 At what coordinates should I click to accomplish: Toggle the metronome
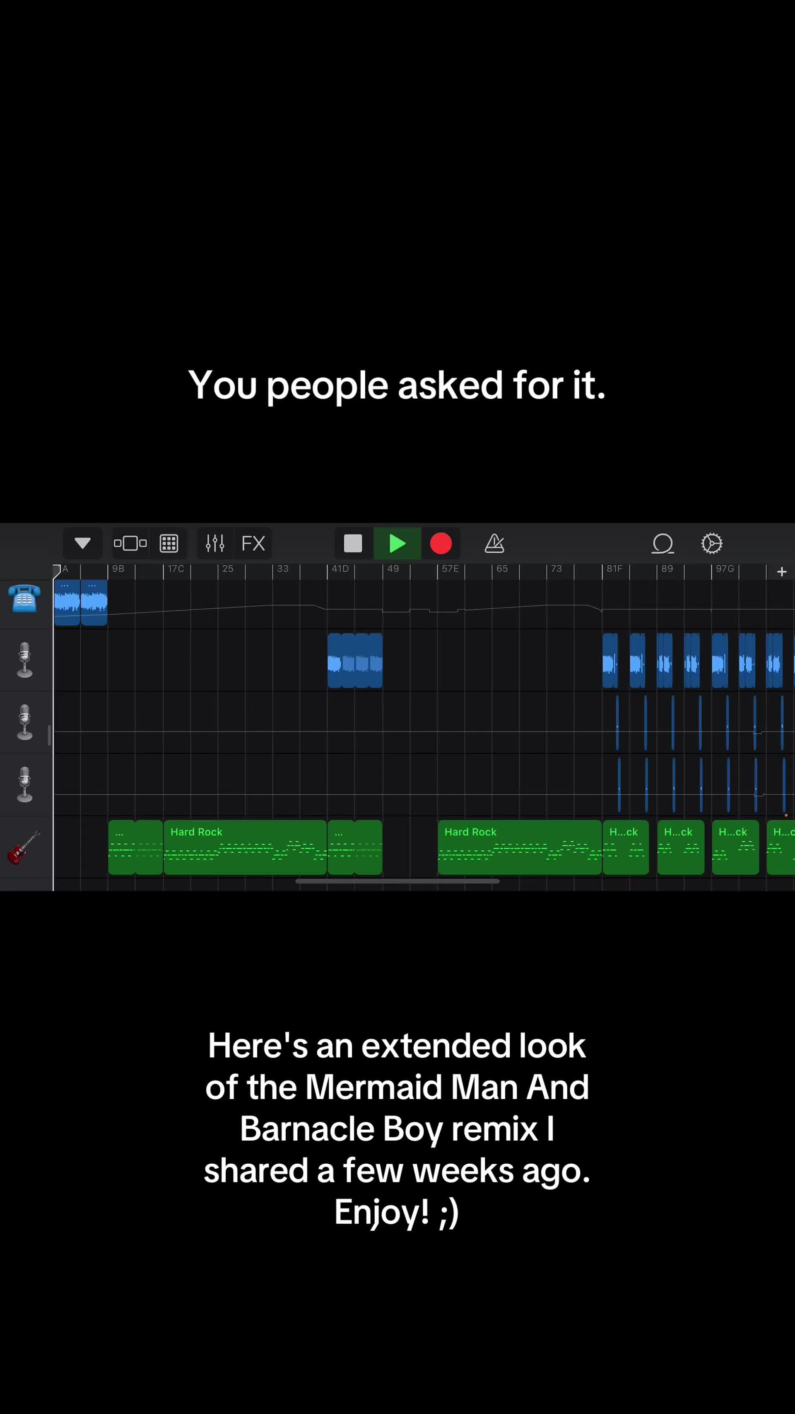tap(494, 543)
